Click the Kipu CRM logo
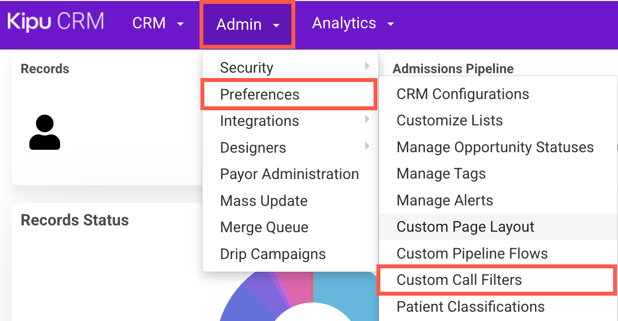The image size is (618, 321). (55, 23)
